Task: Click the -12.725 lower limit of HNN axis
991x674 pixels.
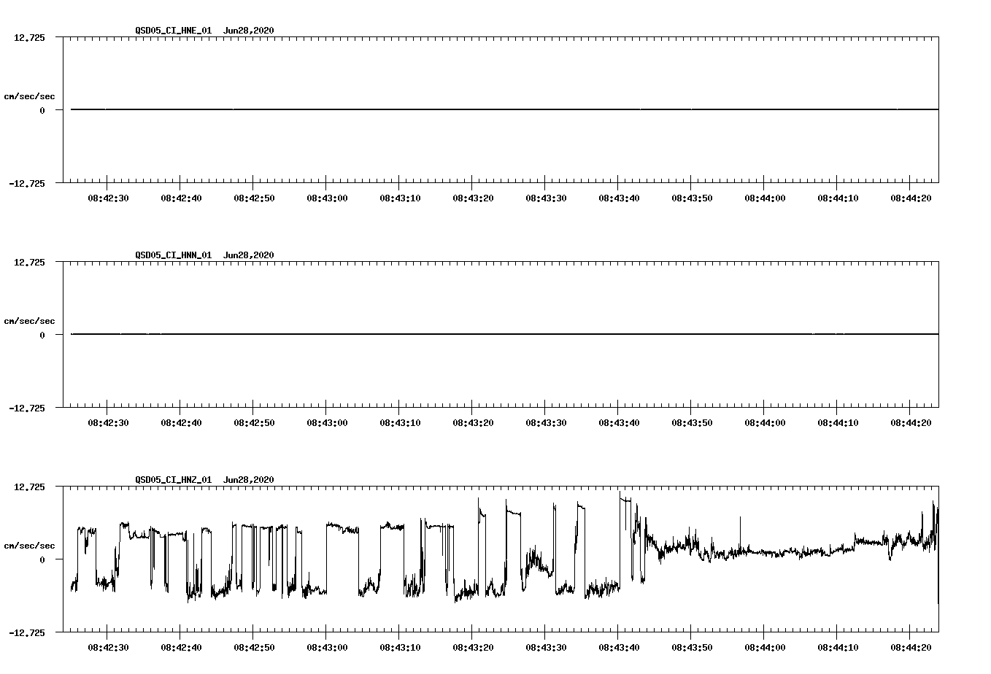Action: click(x=26, y=408)
